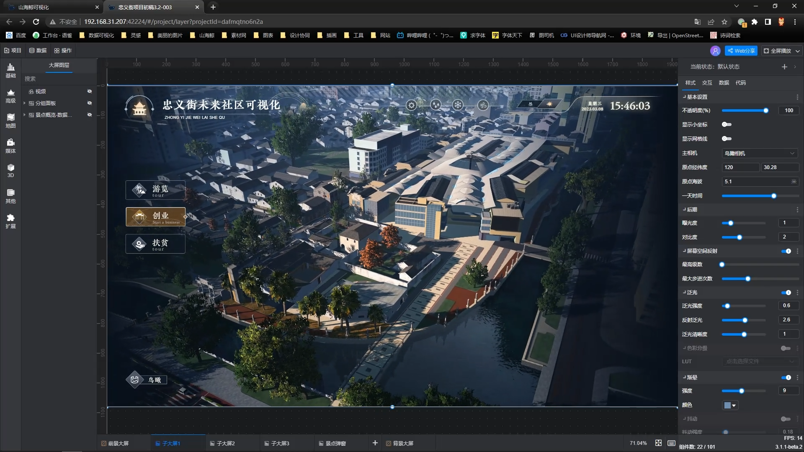Open the 主相机 camera dropdown
The height and width of the screenshot is (452, 804).
(x=759, y=153)
